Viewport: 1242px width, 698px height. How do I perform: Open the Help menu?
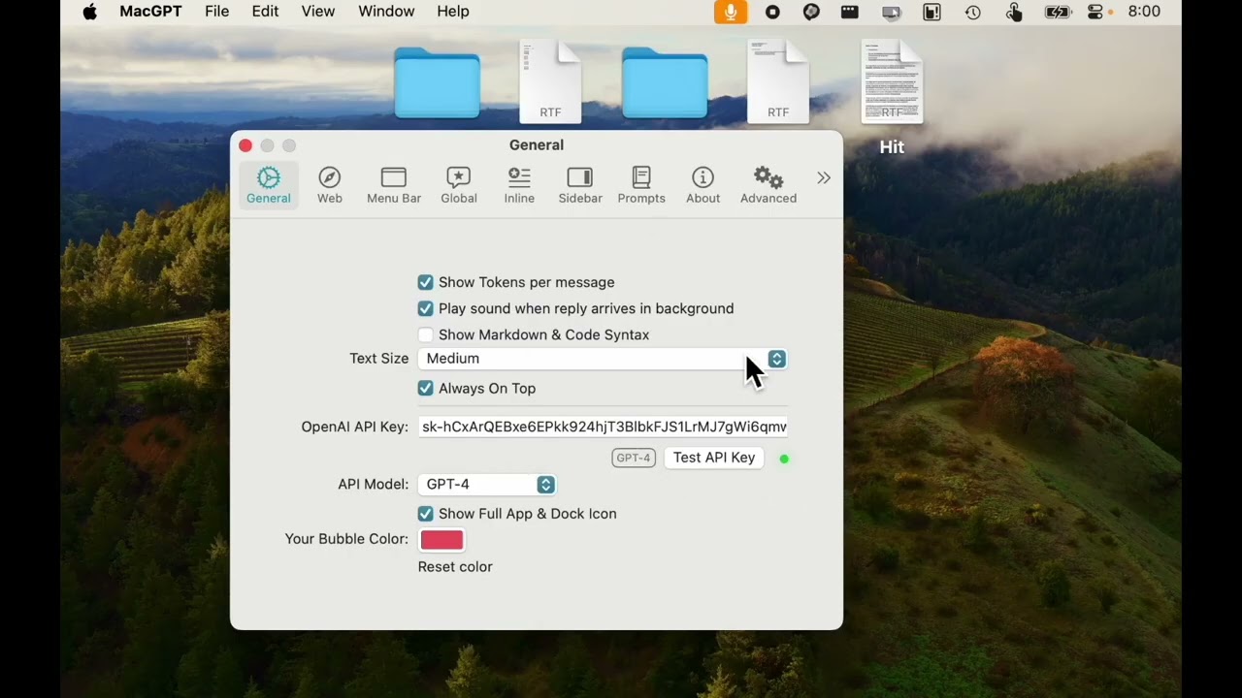coord(453,12)
